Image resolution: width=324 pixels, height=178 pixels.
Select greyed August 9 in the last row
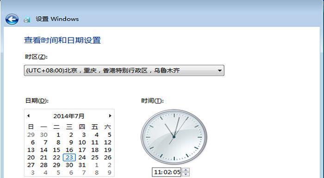[x=109, y=172]
